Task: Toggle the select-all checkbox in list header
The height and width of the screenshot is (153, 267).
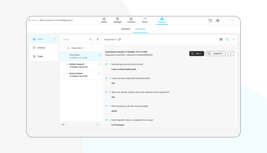Action: (x=63, y=48)
